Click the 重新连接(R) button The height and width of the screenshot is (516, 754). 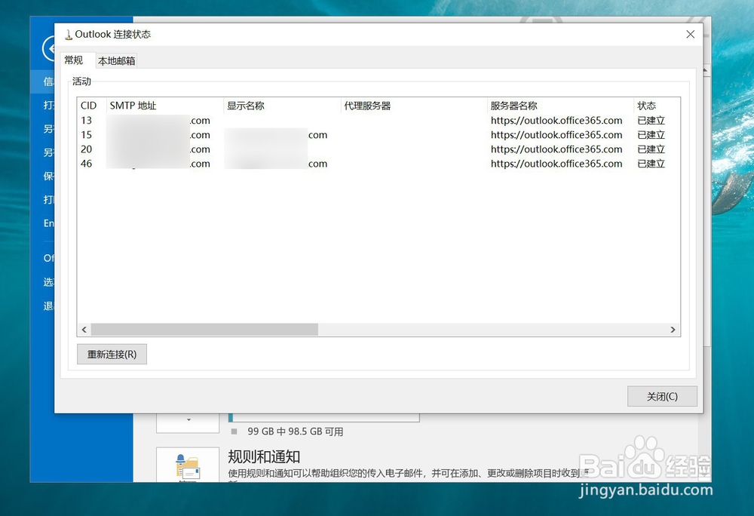(112, 355)
